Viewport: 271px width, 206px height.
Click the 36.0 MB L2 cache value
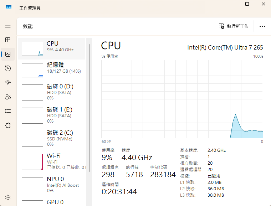(216, 189)
